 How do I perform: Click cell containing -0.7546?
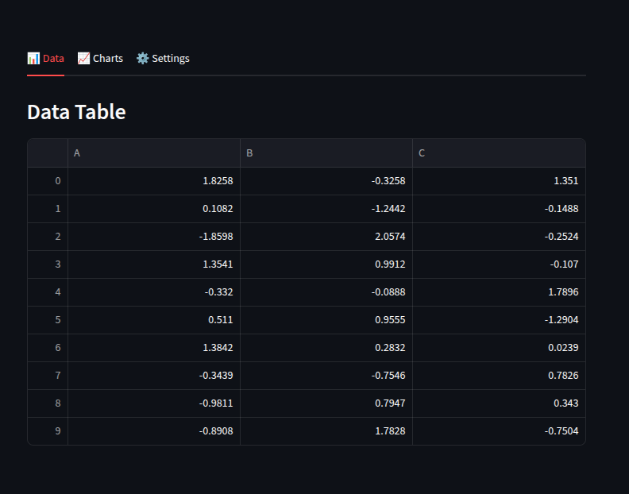(x=326, y=375)
